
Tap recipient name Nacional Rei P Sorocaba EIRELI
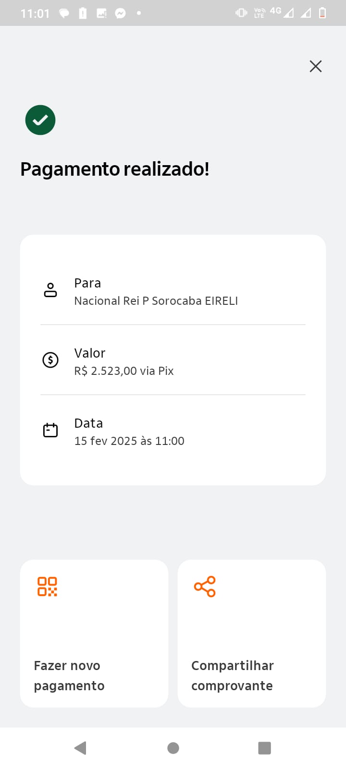point(156,301)
